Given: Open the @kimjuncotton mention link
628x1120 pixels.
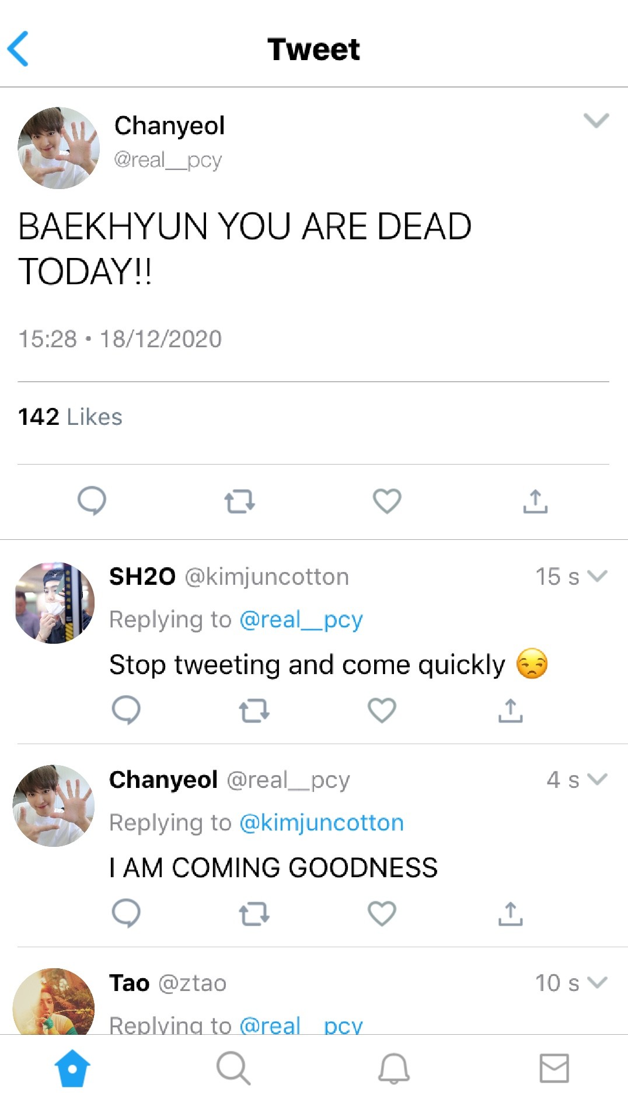Looking at the screenshot, I should 322,823.
